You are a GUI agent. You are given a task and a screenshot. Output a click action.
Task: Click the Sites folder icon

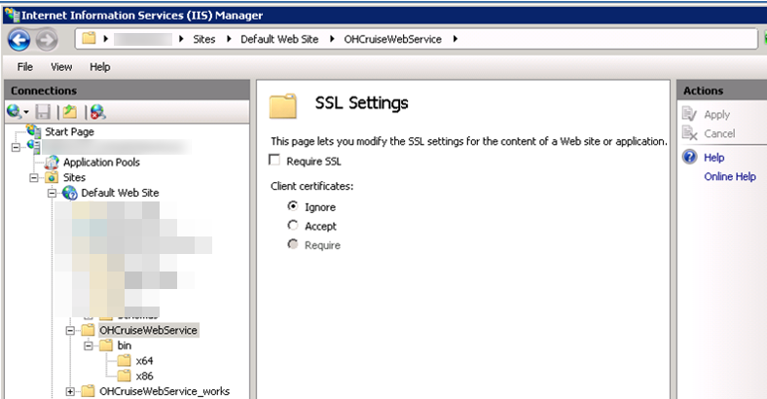tap(52, 177)
